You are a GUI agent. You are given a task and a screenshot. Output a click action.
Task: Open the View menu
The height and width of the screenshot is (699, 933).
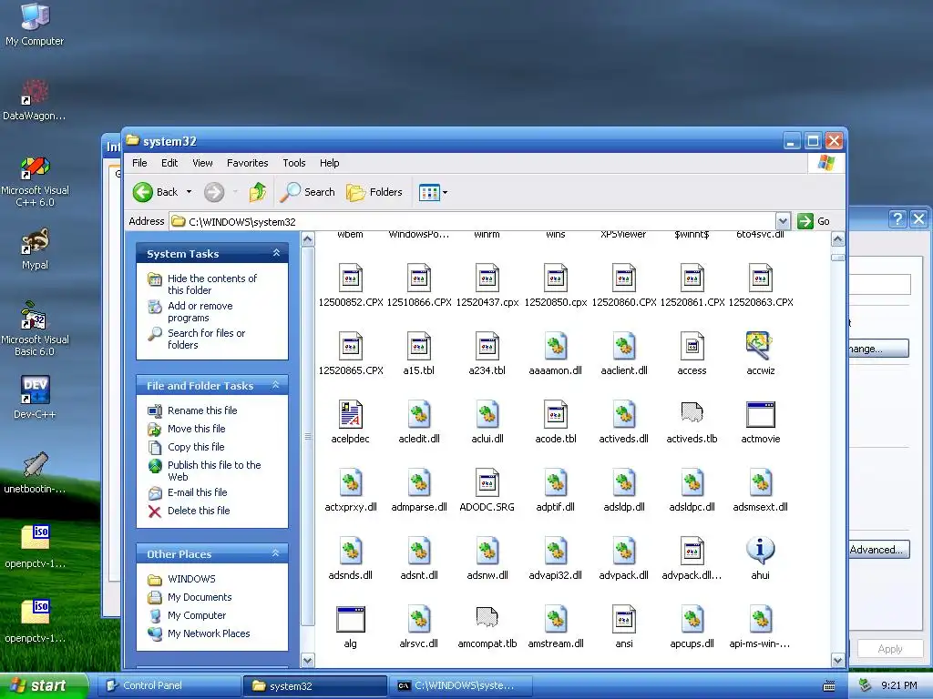pos(202,163)
